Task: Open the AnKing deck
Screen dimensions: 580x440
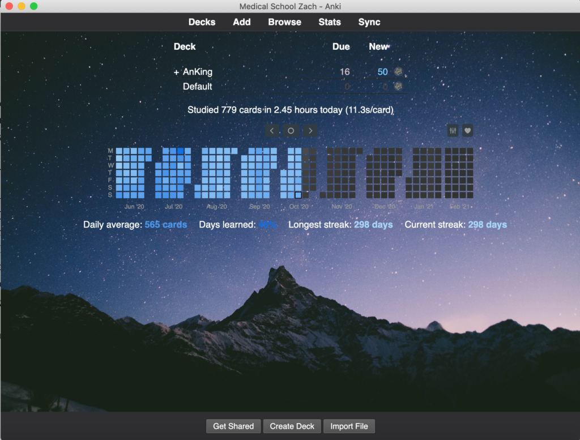Action: click(198, 72)
